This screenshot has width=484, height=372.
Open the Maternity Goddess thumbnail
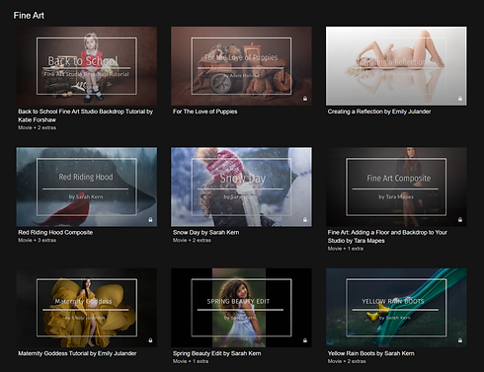(87, 308)
